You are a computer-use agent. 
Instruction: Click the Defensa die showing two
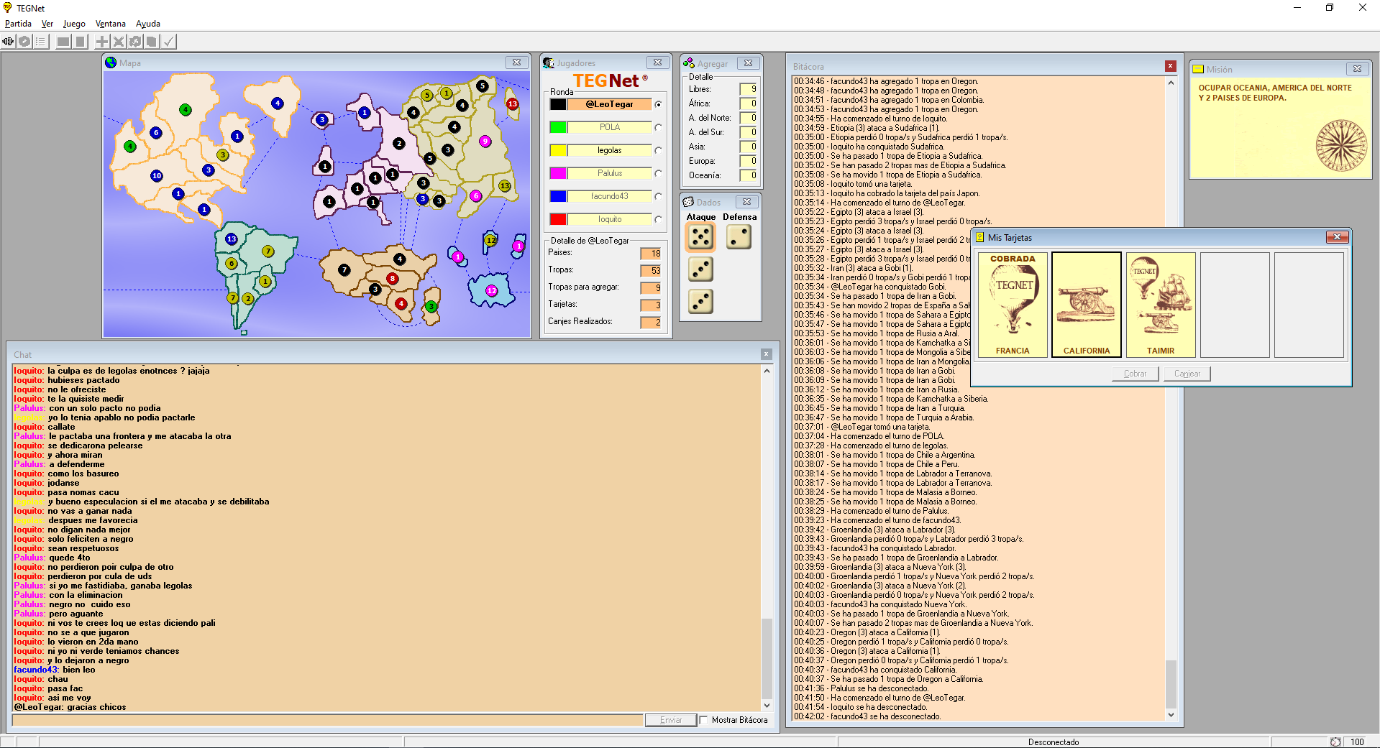(739, 237)
